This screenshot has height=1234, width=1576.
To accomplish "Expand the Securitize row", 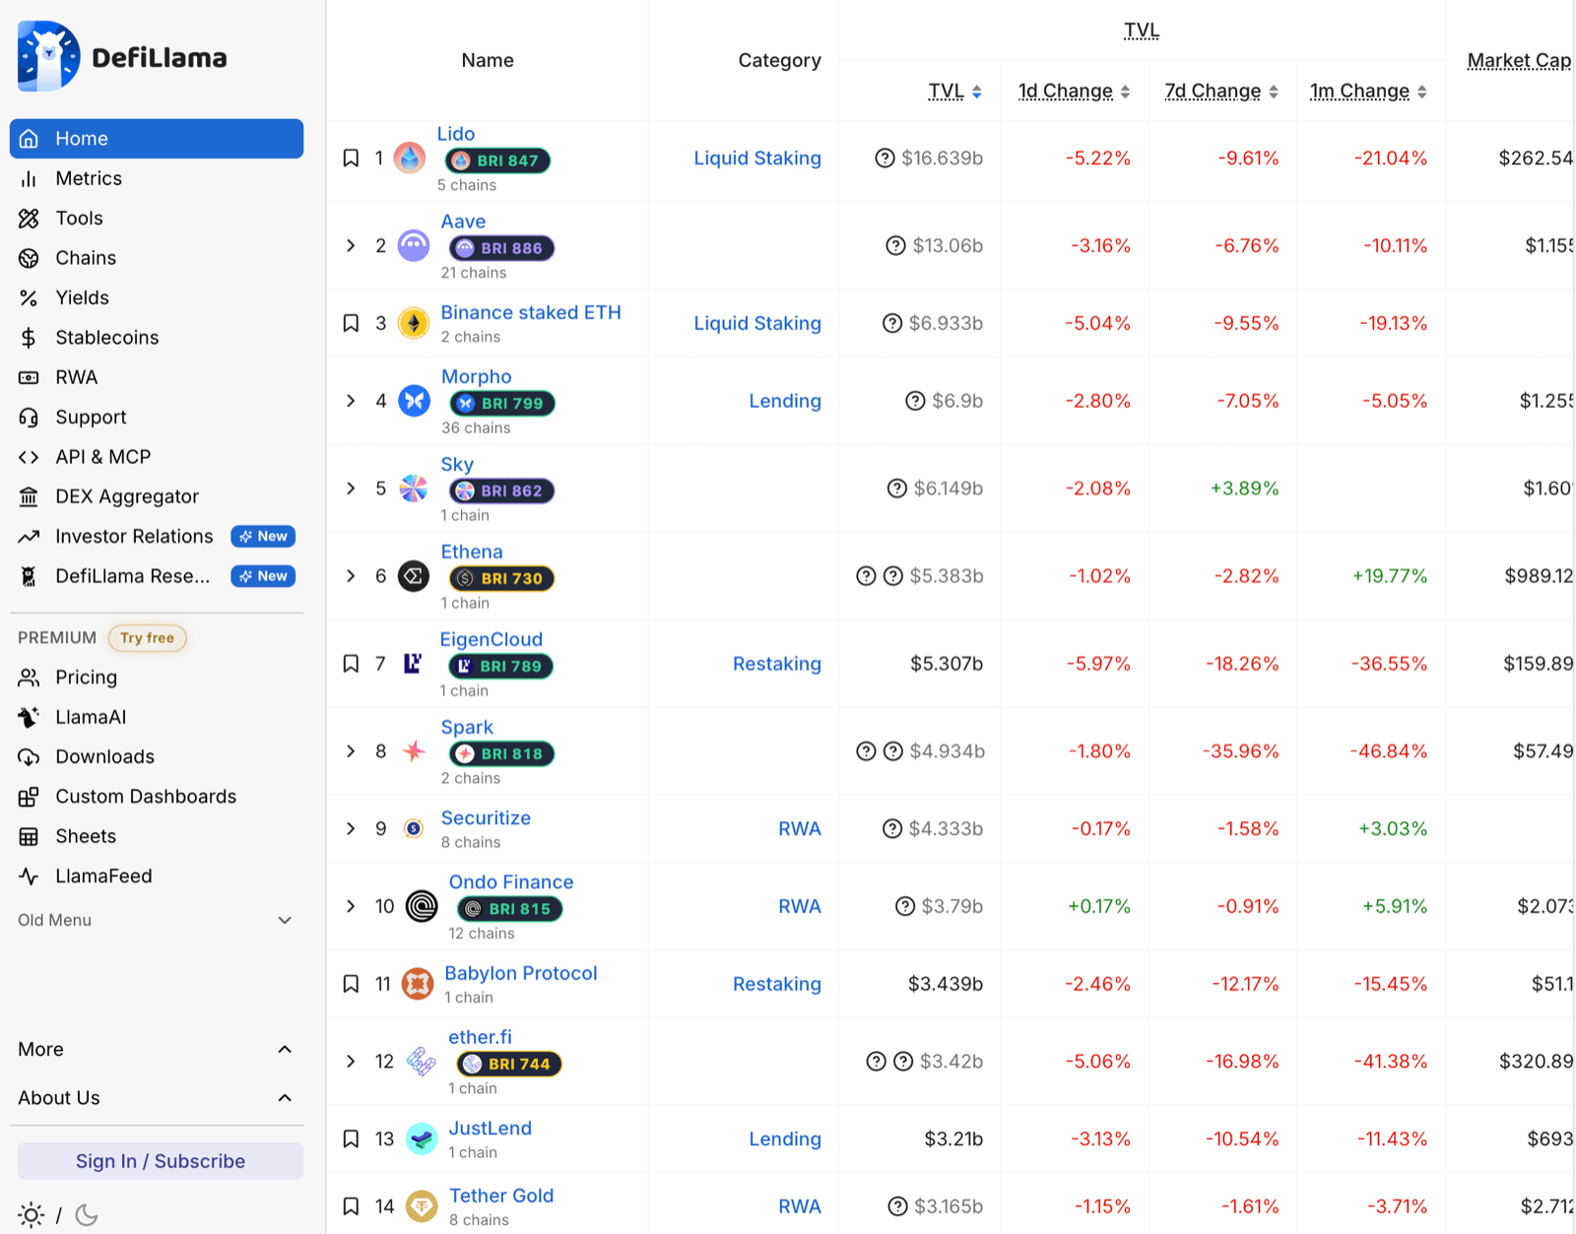I will point(351,829).
